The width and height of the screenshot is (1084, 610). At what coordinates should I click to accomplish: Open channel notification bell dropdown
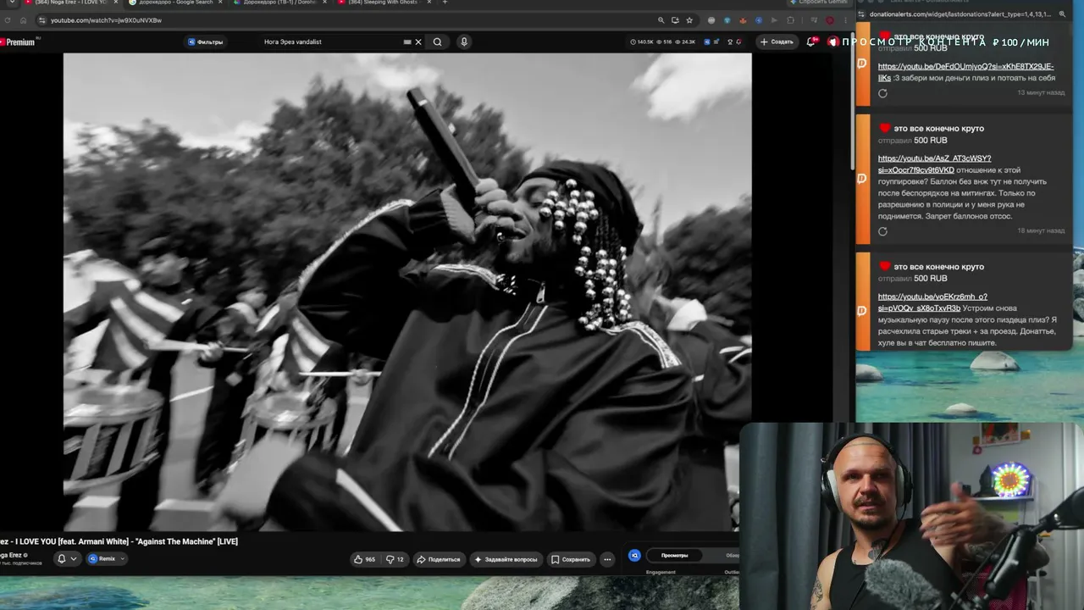coord(67,558)
